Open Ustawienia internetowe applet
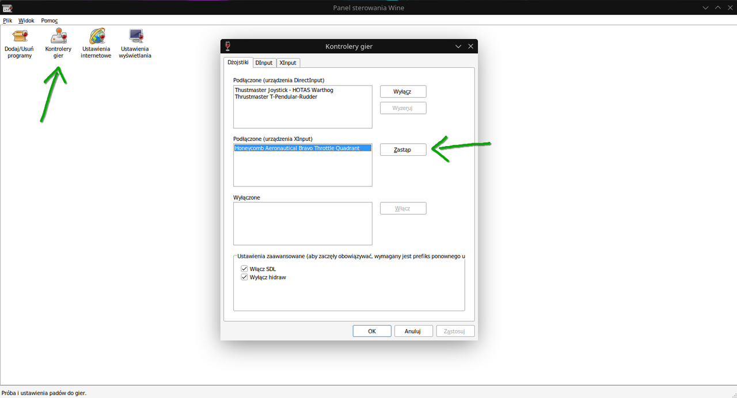Viewport: 737px width, 398px height. (x=96, y=44)
